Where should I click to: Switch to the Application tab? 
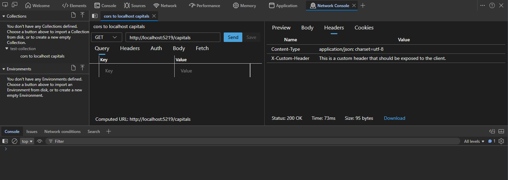283,5
